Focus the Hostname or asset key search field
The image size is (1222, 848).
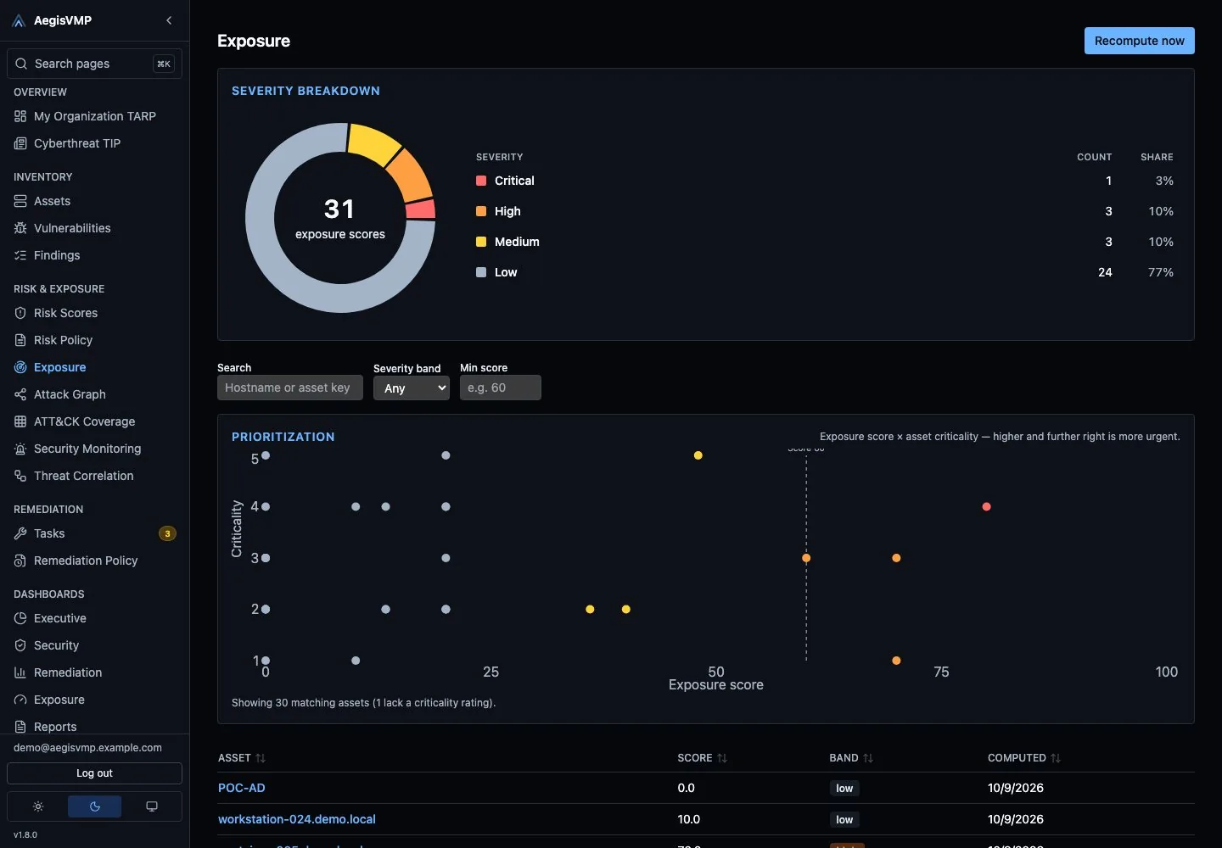coord(290,388)
